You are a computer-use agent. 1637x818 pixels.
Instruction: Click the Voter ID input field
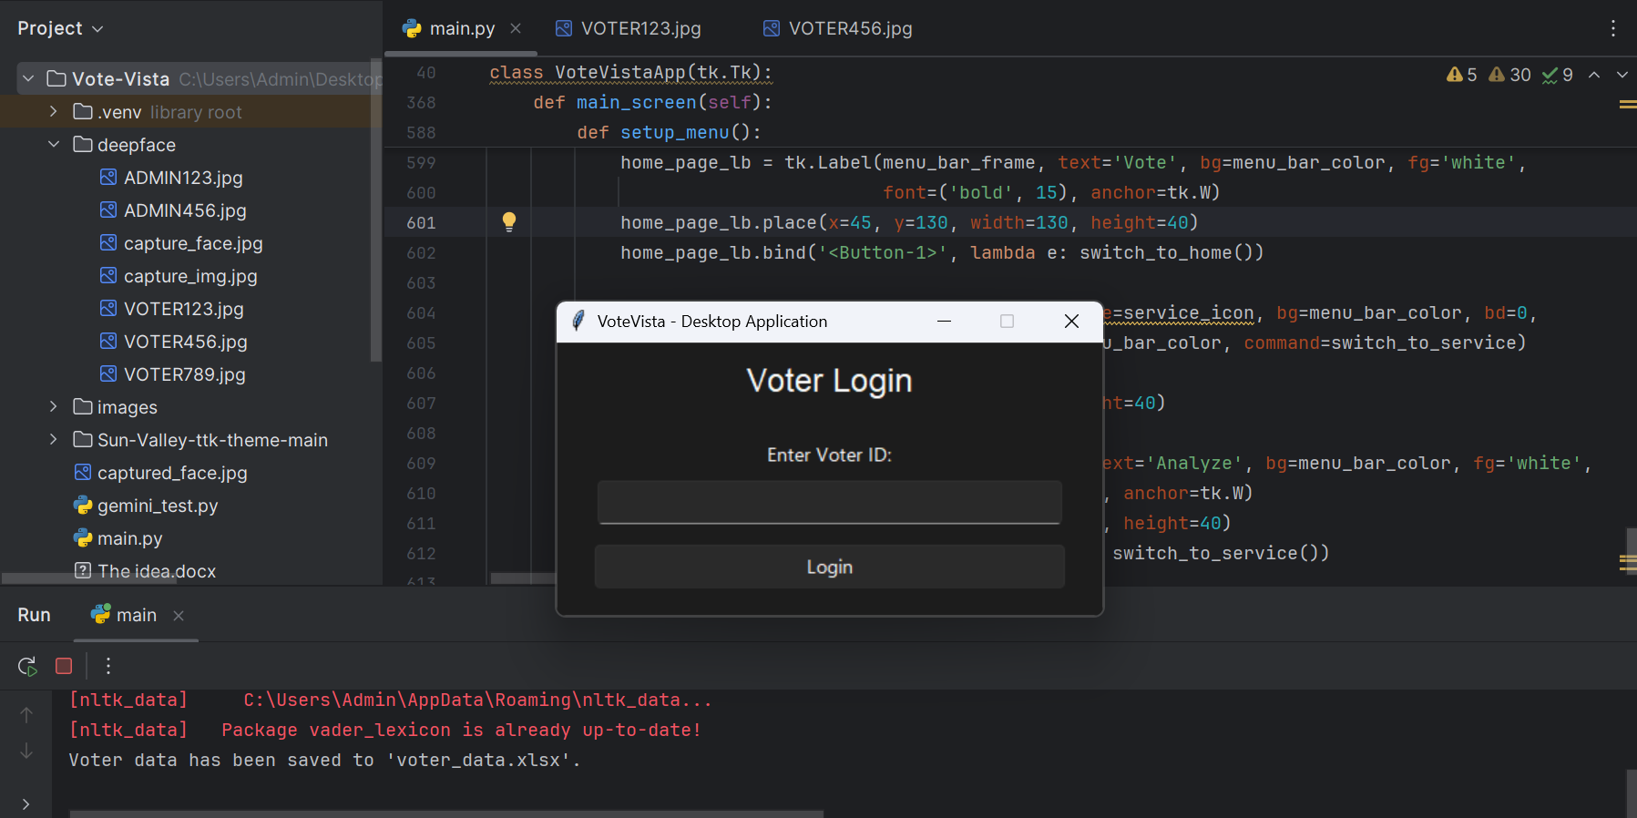[829, 502]
